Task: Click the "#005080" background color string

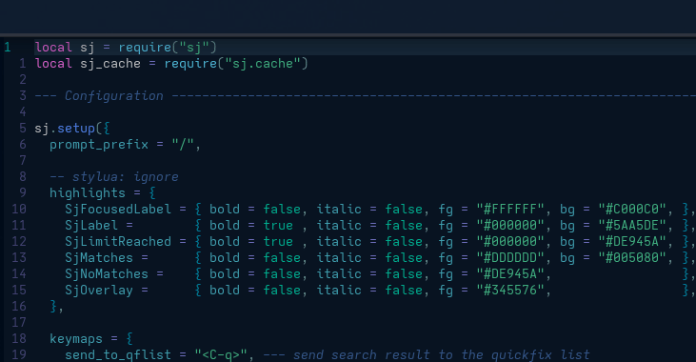Action: tap(632, 257)
